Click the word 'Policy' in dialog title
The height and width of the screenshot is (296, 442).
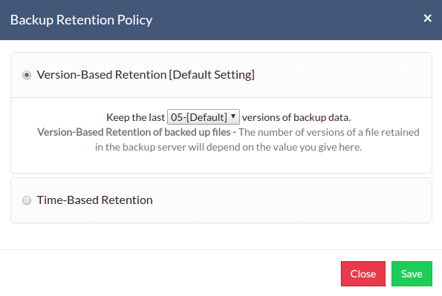point(134,20)
